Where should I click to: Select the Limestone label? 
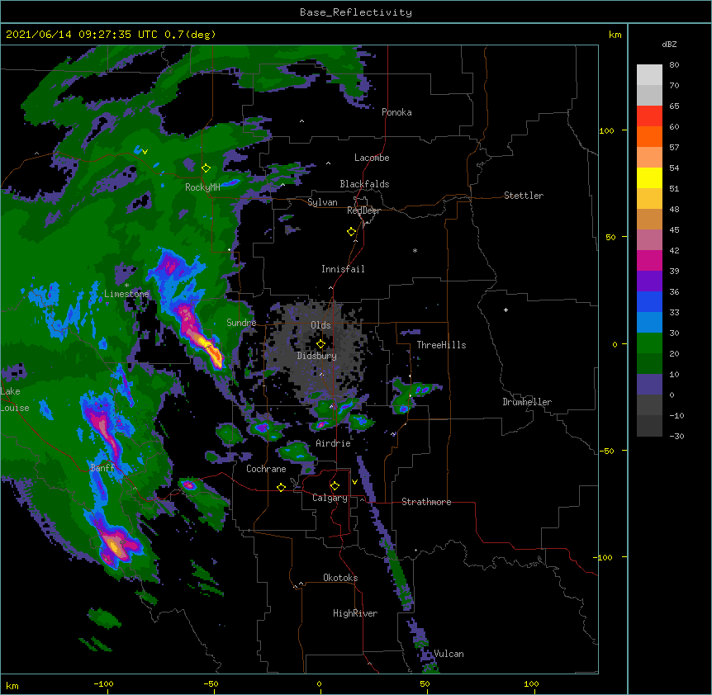click(x=126, y=294)
